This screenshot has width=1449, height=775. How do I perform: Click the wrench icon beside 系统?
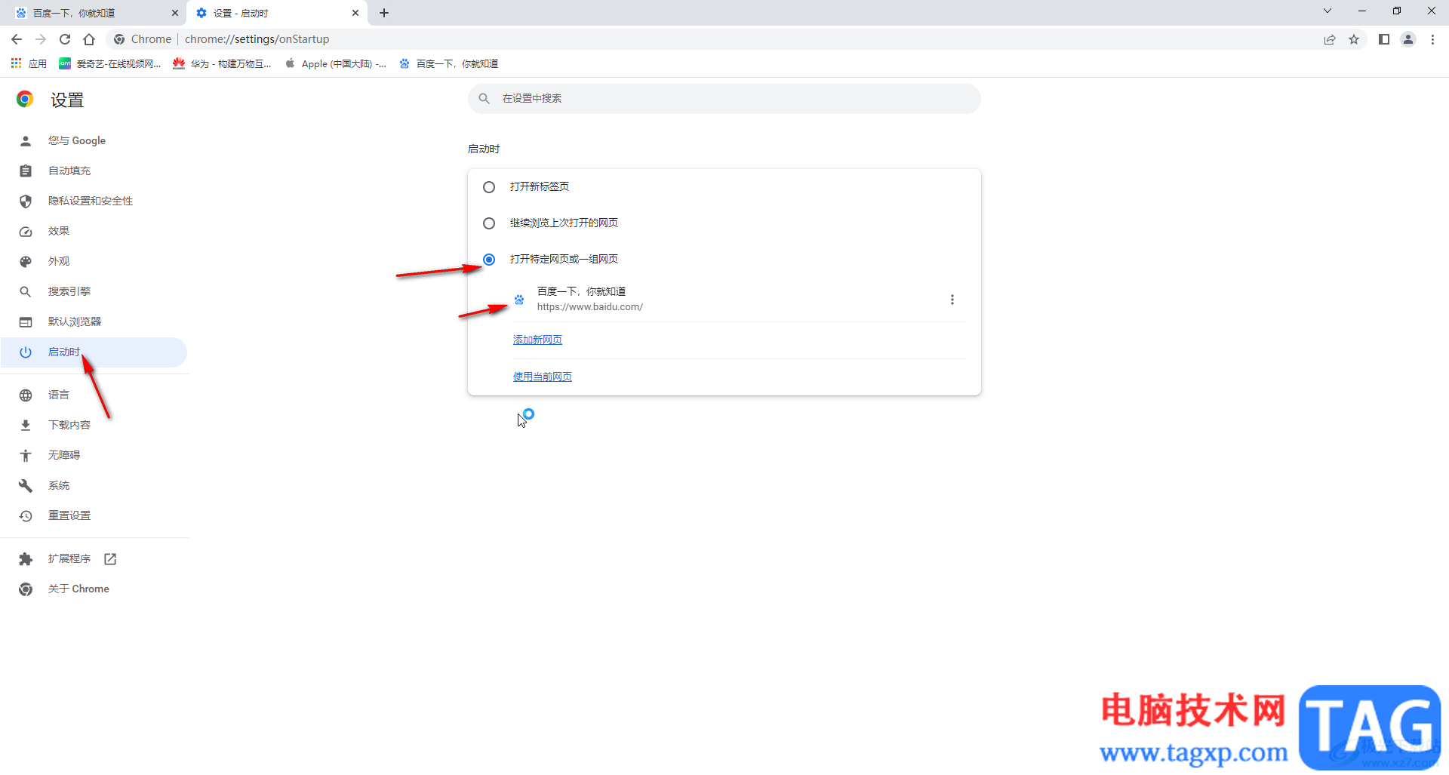click(x=26, y=486)
